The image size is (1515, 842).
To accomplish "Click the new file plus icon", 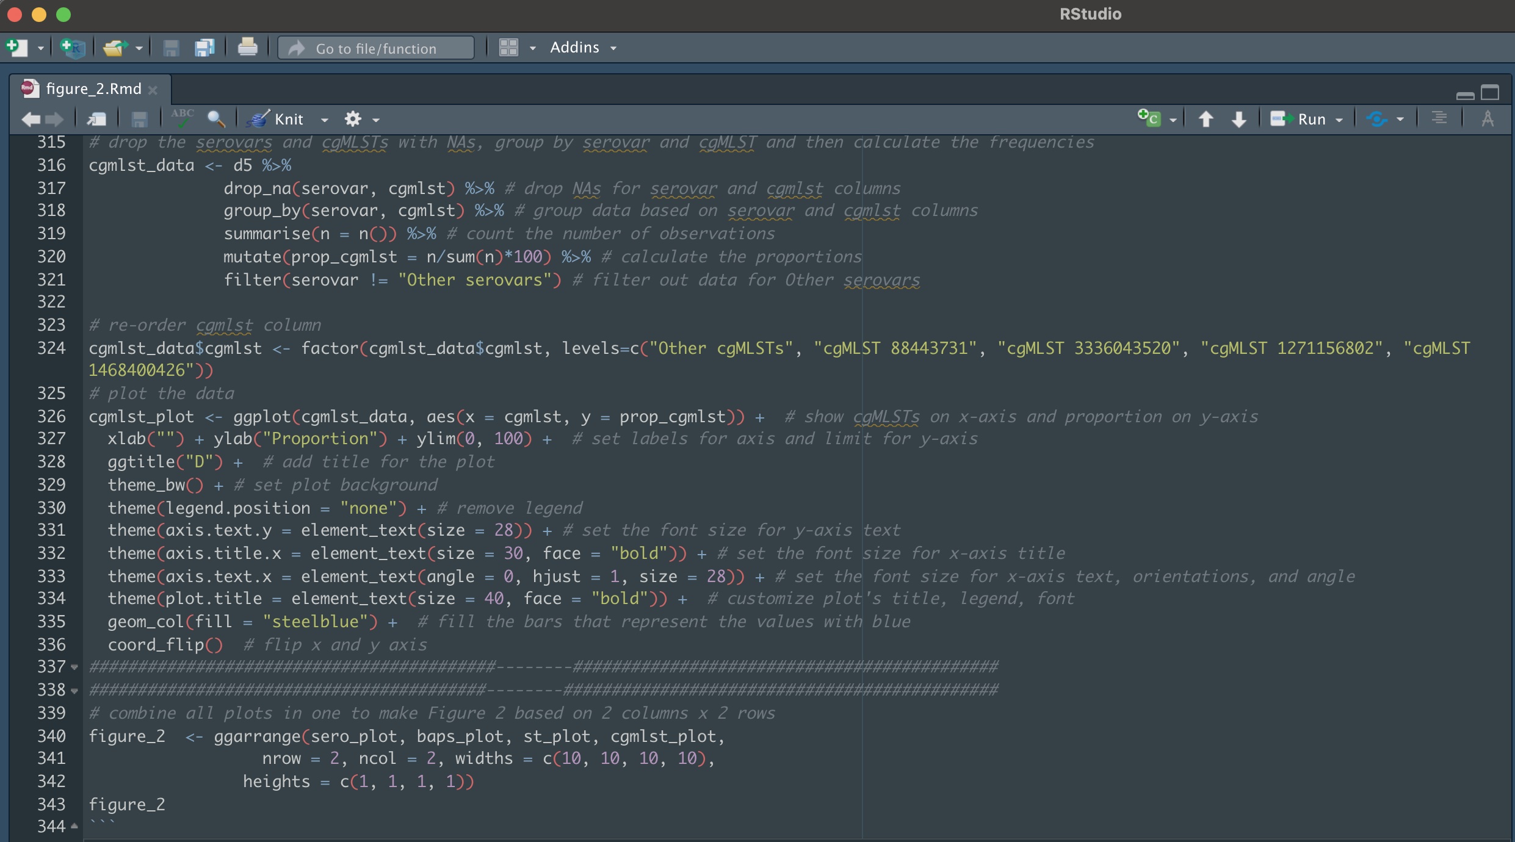I will [16, 48].
